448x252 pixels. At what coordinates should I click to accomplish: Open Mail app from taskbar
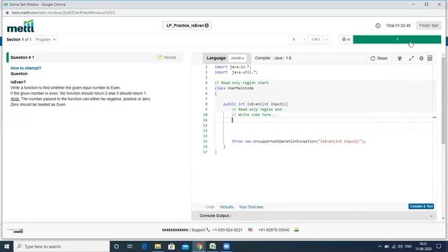(185, 246)
